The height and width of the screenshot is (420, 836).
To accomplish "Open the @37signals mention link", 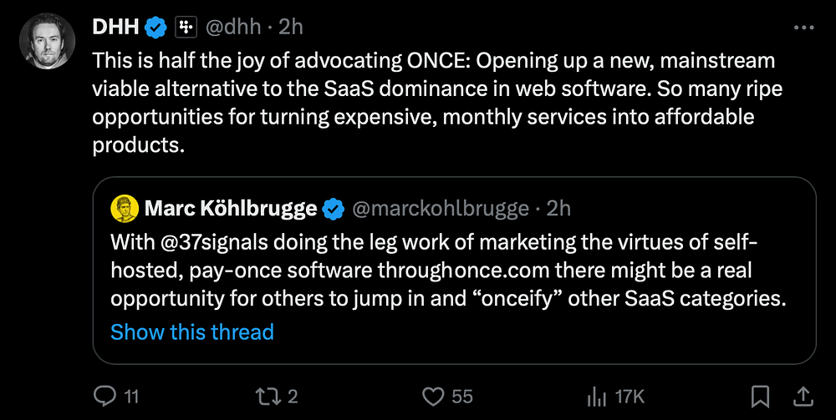I will click(x=198, y=244).
